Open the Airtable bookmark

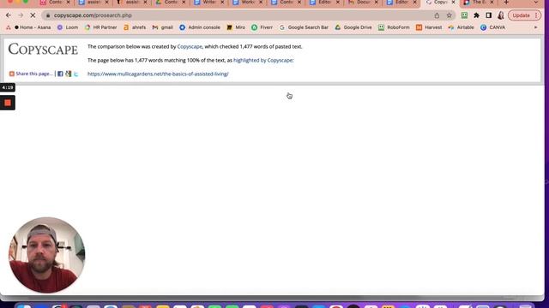coord(461,27)
